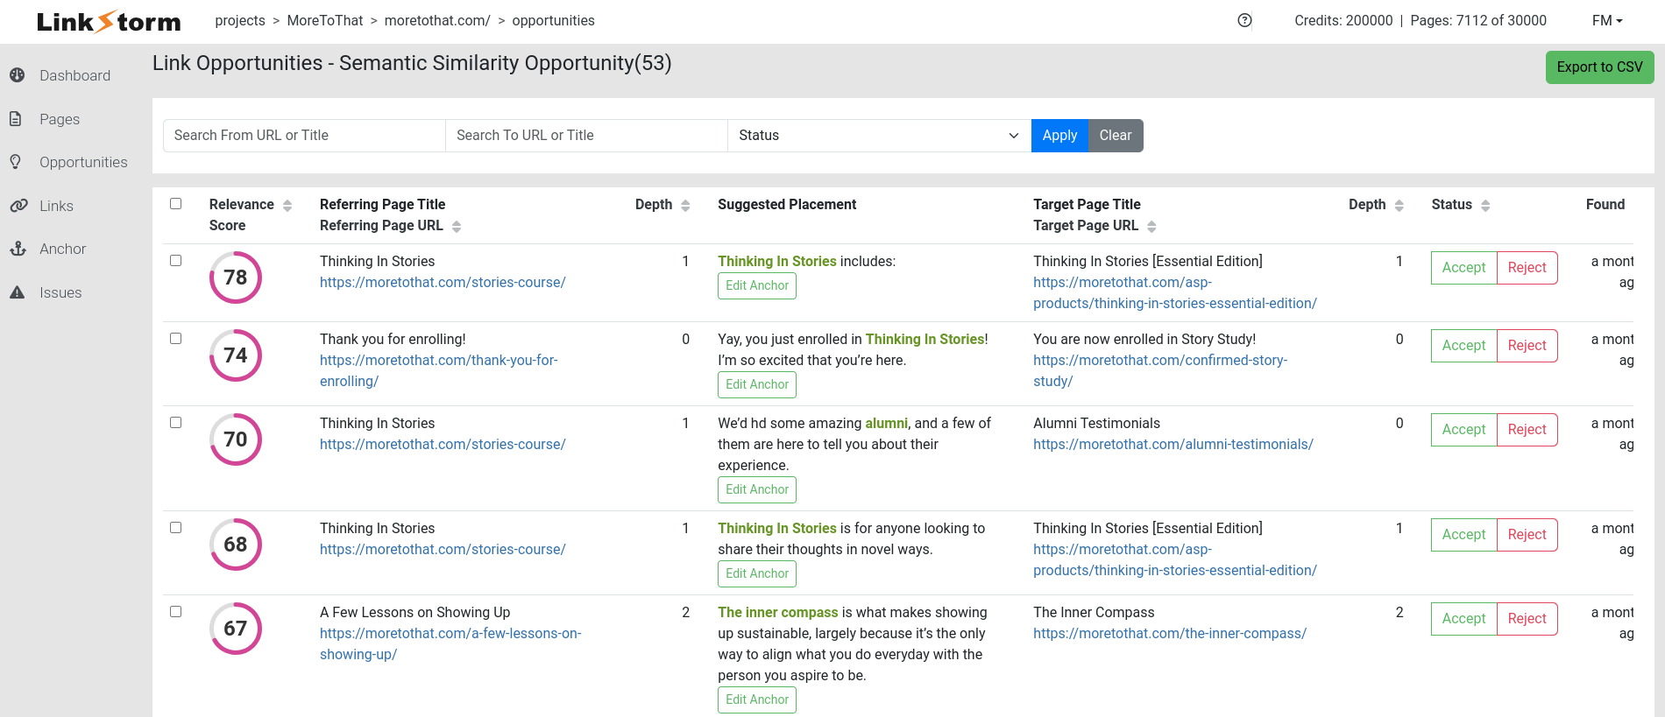The width and height of the screenshot is (1665, 717).
Task: Accept the Thank you for enrolling opportunity
Action: (1463, 346)
